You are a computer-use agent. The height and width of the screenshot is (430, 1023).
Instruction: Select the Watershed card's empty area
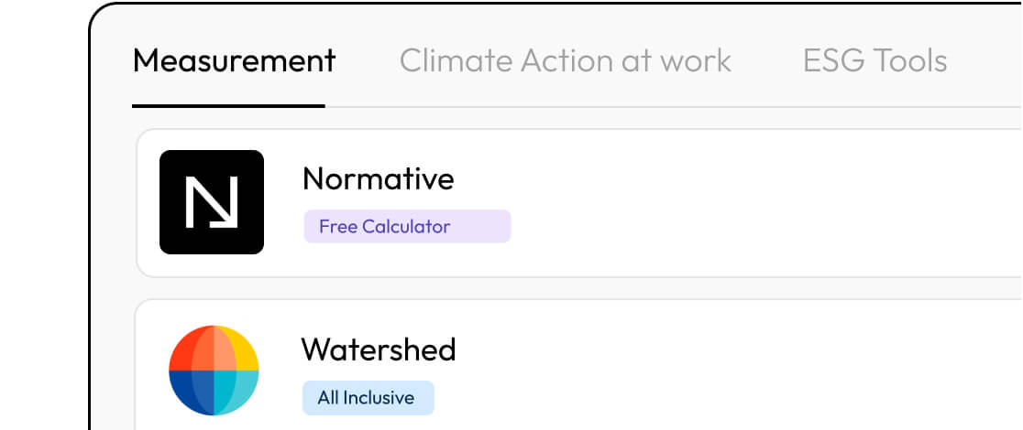(x=733, y=371)
